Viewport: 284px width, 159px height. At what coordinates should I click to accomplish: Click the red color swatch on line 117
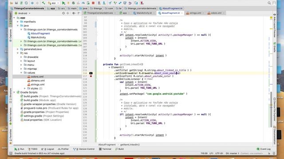click(91, 76)
